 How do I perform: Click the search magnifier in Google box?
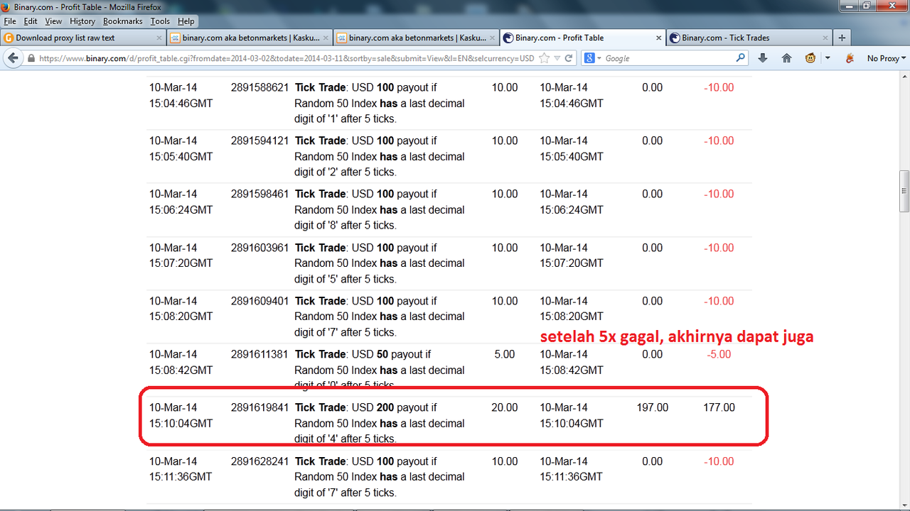click(740, 58)
